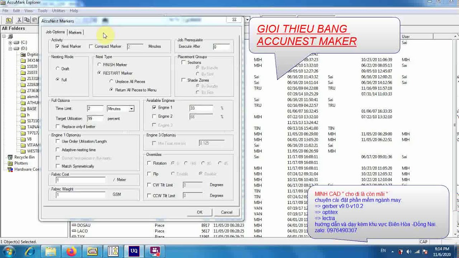Image resolution: width=459 pixels, height=258 pixels.
Task: Enable the Shade Zones checkbox
Action: [x=184, y=80]
